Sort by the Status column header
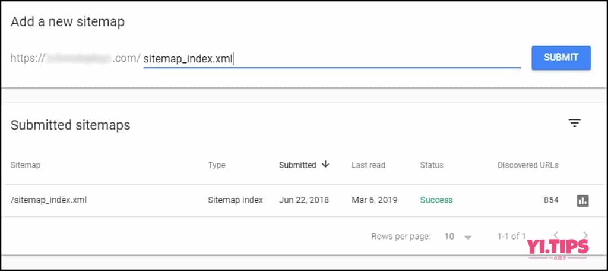Screen dimensions: 608x271 [x=432, y=165]
